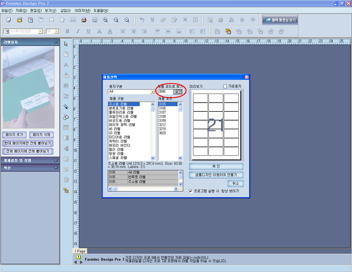Screen dimensions: 352x272
Task: Click right arrow of bottom table horizontal scrollbar
Action: coord(176,189)
